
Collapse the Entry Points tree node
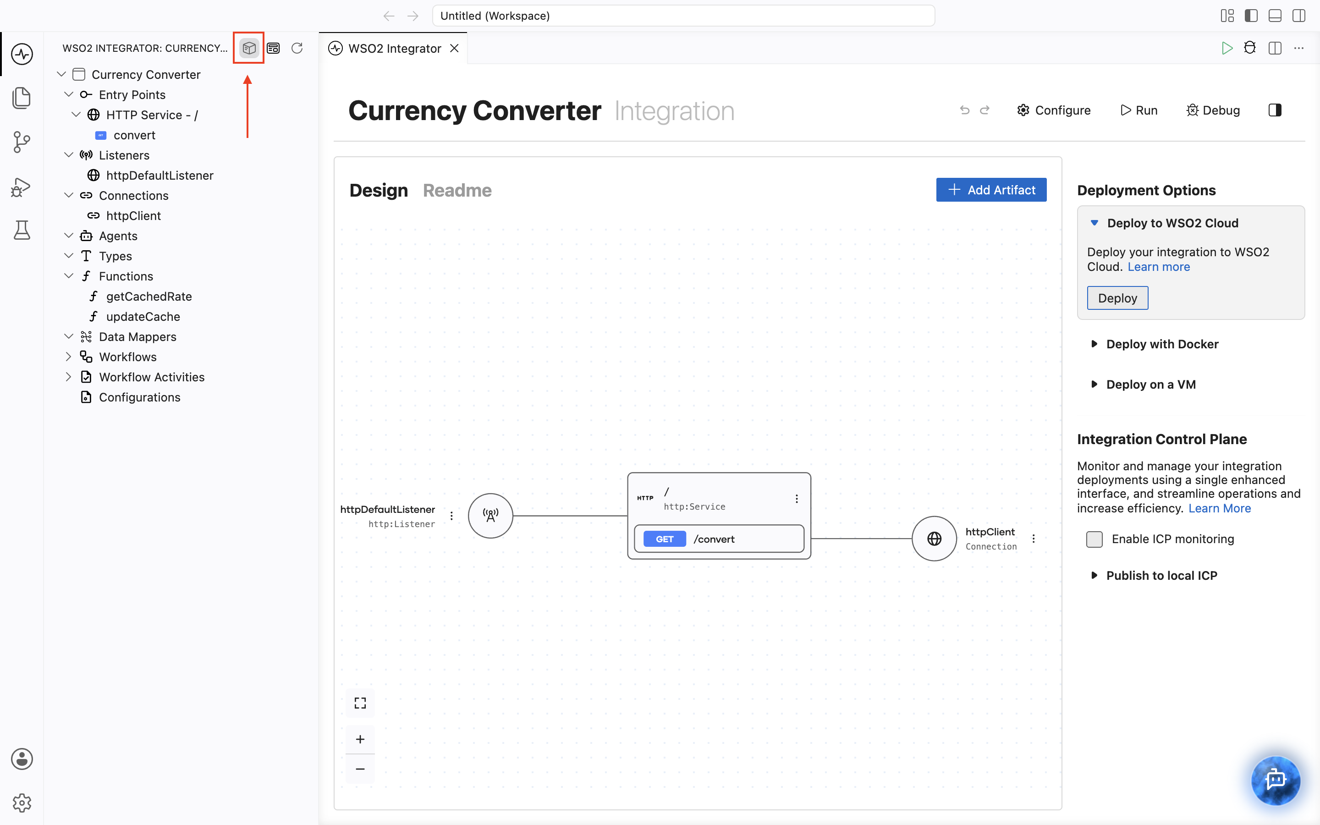click(68, 94)
